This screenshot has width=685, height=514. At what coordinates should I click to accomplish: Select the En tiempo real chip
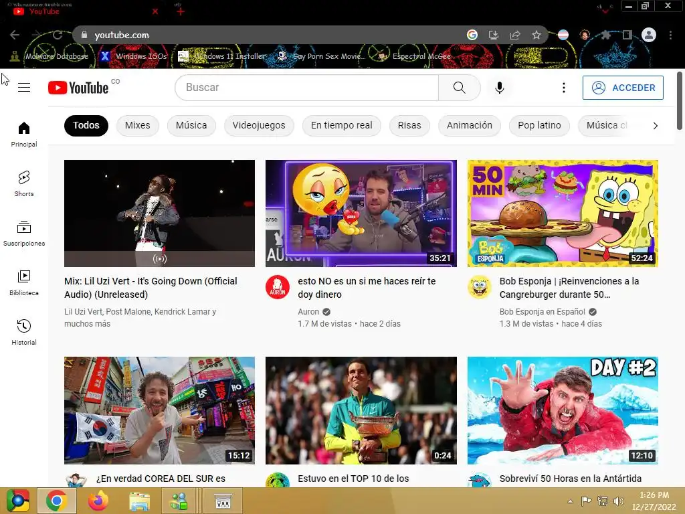point(342,125)
